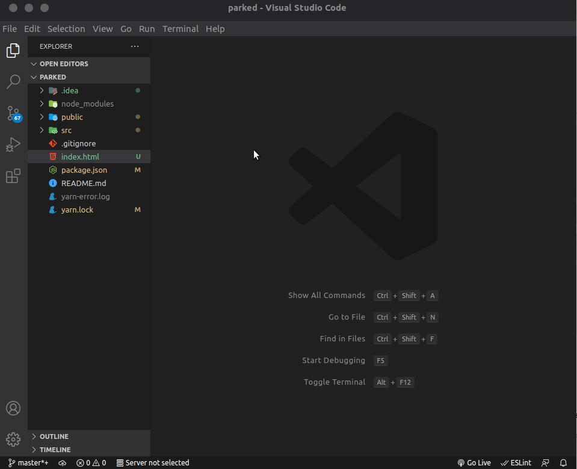
Task: Open the Selection menu
Action: pos(66,29)
